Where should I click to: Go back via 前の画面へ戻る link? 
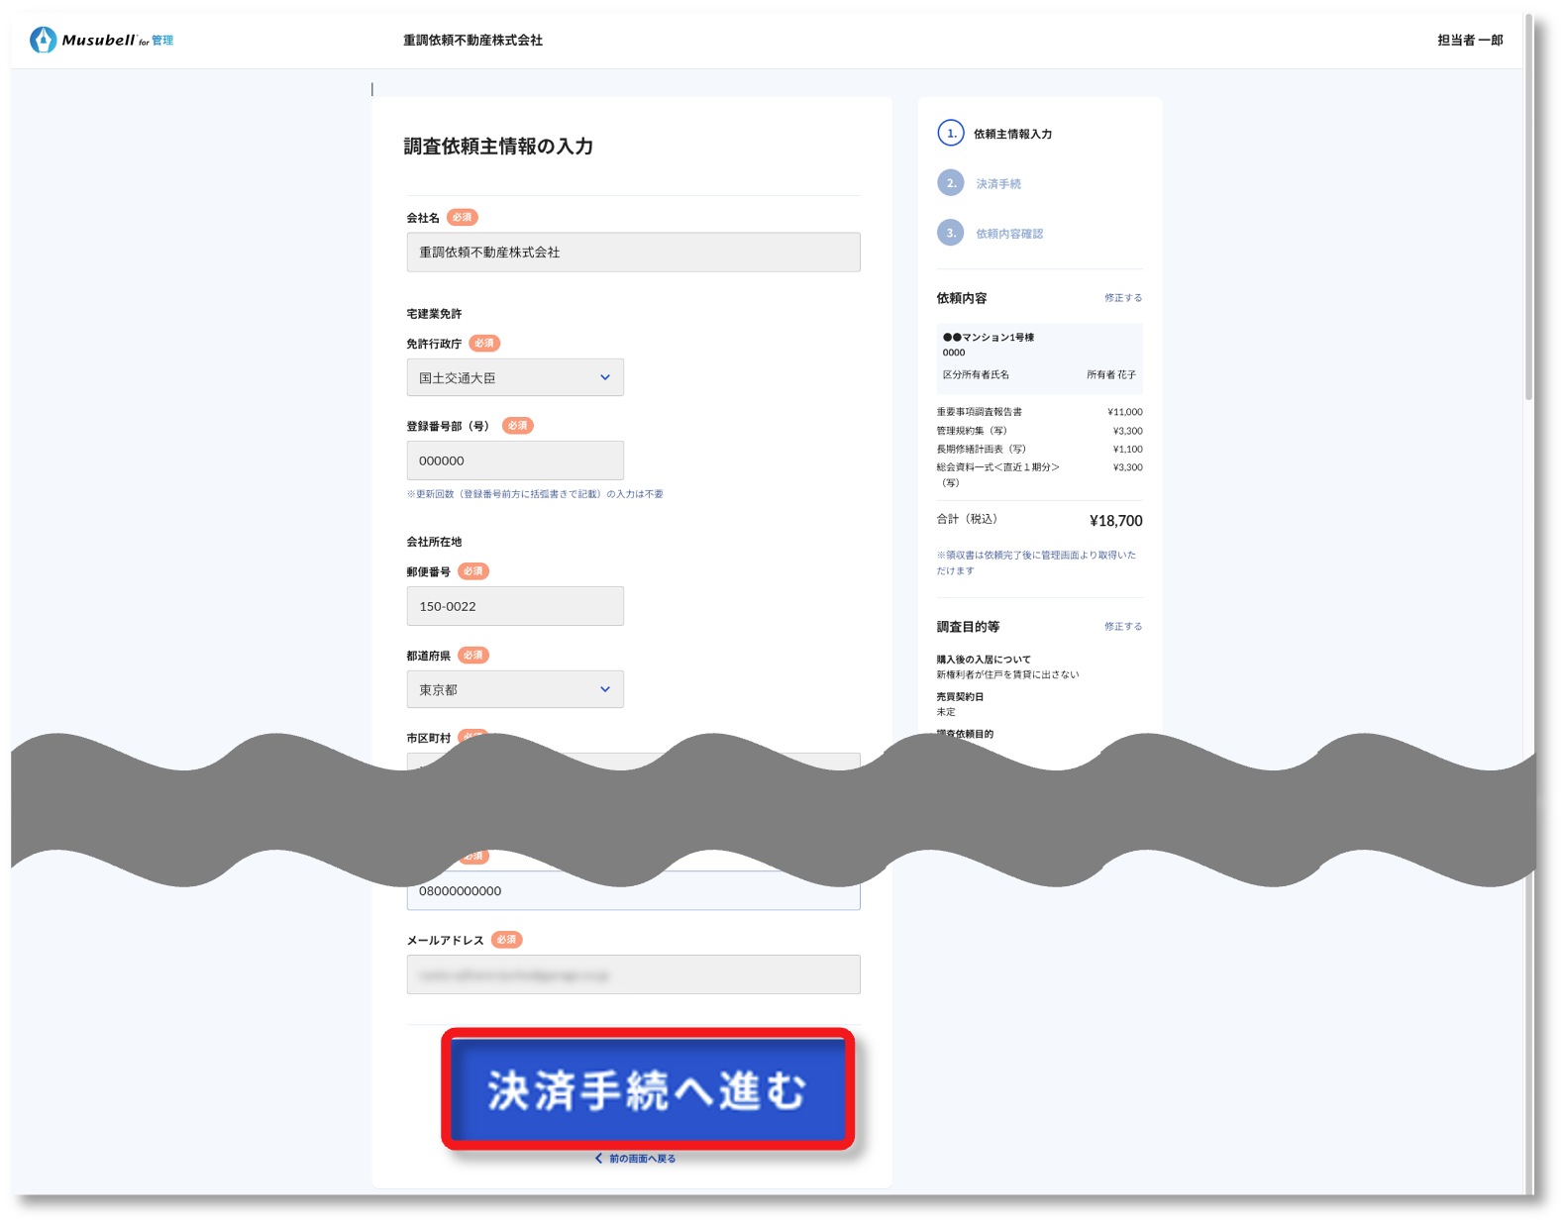tap(641, 1158)
